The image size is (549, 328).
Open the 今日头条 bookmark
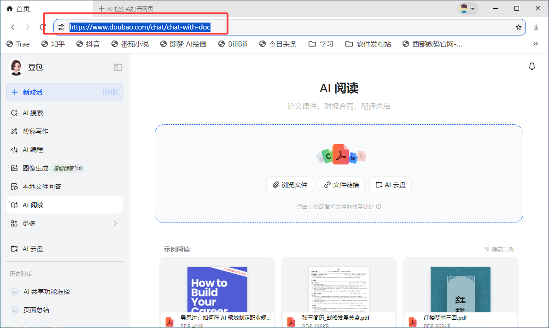278,44
